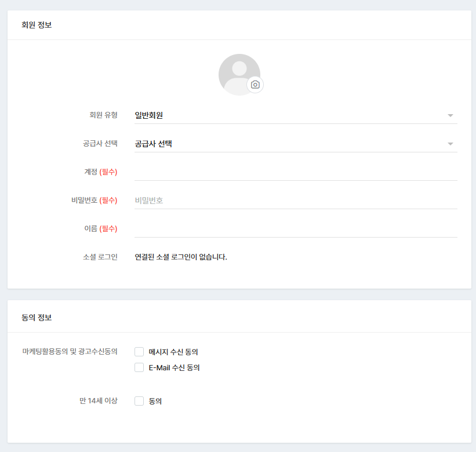Click the 계정 (필수) field label
This screenshot has width=476, height=452.
[x=101, y=172]
